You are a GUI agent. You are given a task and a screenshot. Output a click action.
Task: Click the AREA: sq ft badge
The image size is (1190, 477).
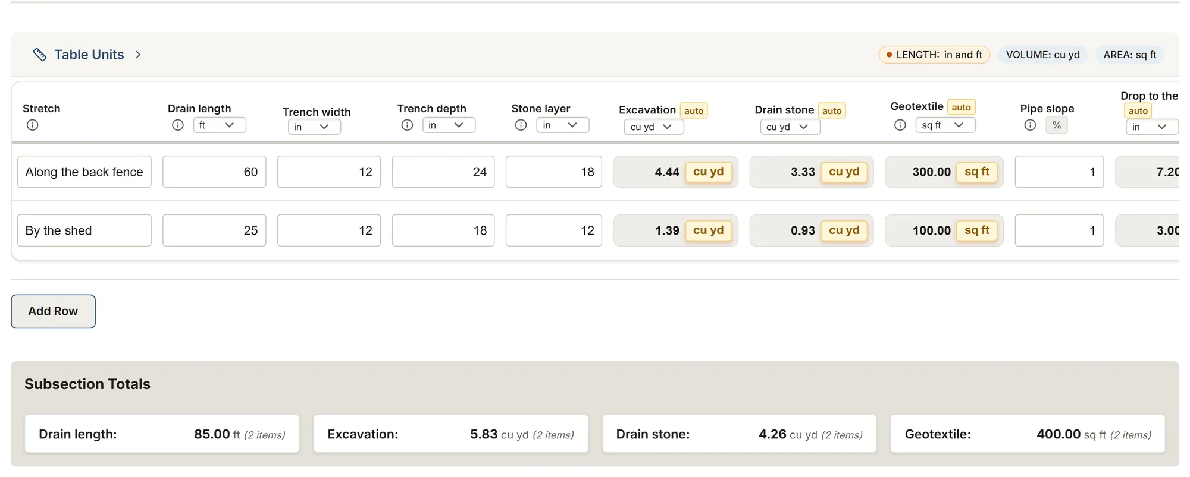tap(1130, 55)
